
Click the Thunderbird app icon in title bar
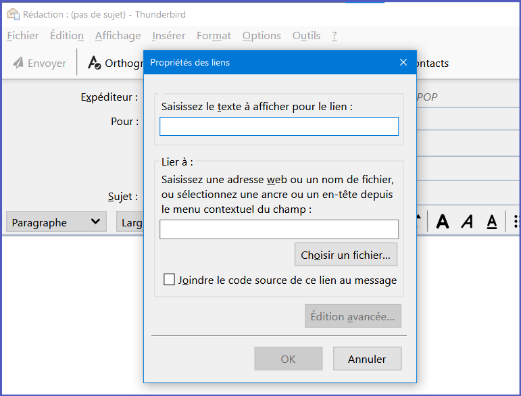coord(13,14)
